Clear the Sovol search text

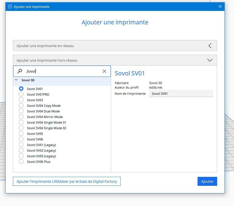pos(104,71)
